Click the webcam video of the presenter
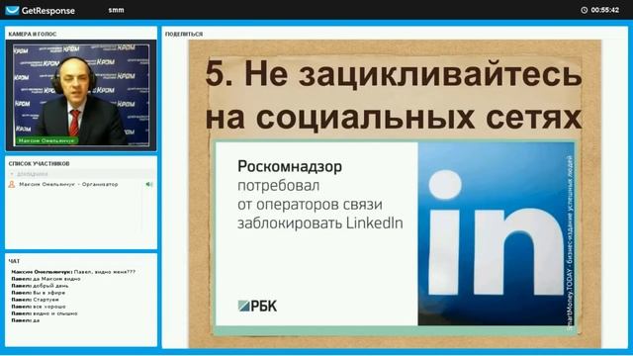633x356 pixels. pyautogui.click(x=81, y=95)
